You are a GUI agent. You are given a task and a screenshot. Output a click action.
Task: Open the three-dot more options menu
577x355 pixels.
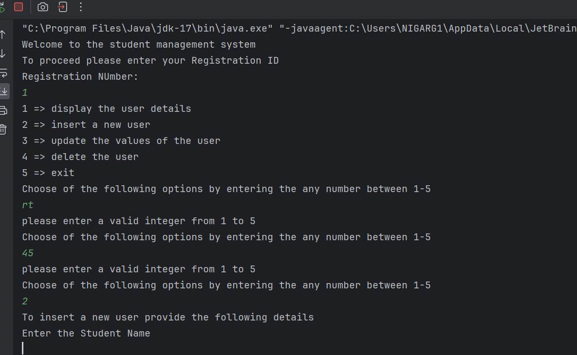click(x=80, y=7)
